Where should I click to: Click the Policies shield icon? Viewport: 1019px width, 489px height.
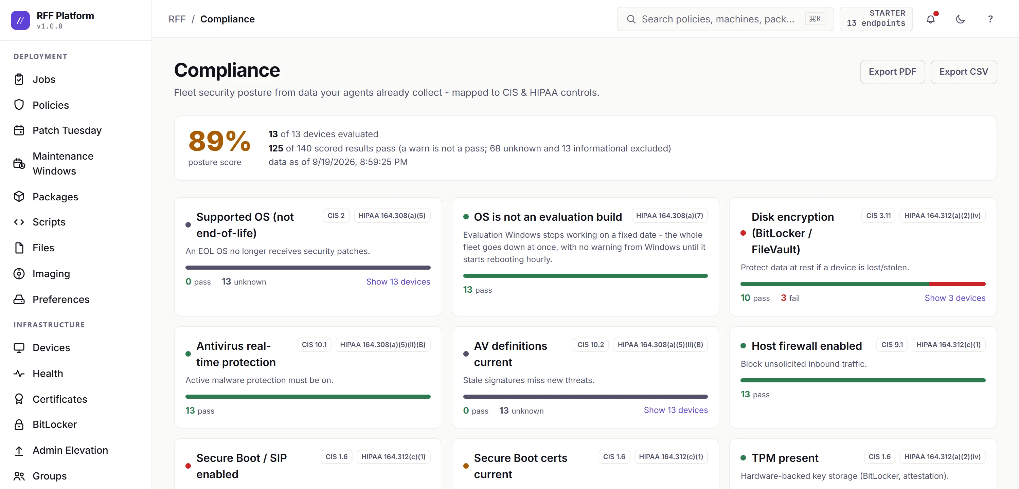[19, 105]
